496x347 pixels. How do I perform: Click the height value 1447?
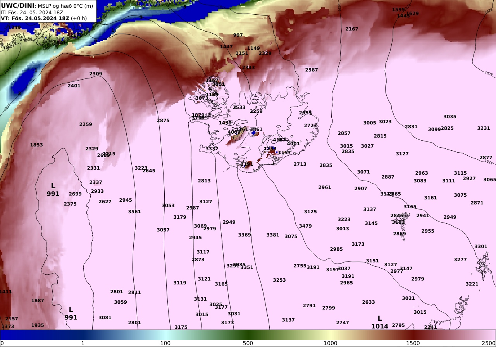click(226, 47)
